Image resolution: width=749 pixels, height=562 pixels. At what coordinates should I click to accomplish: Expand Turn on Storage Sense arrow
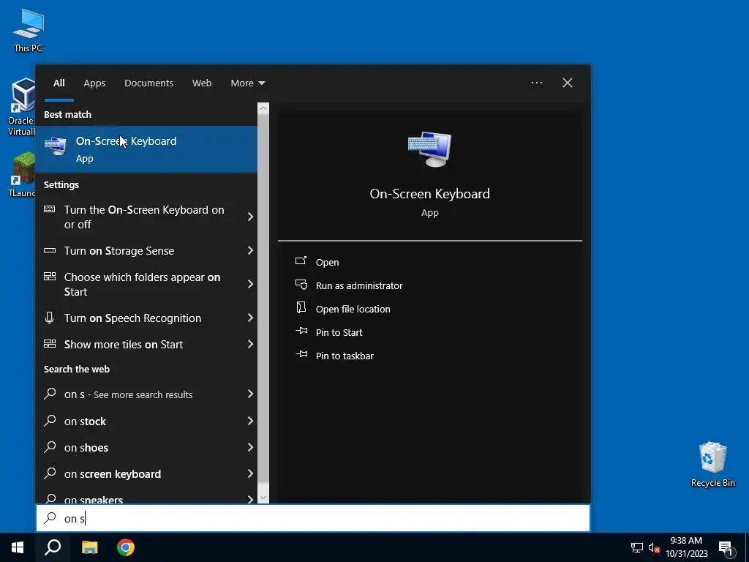pos(250,250)
